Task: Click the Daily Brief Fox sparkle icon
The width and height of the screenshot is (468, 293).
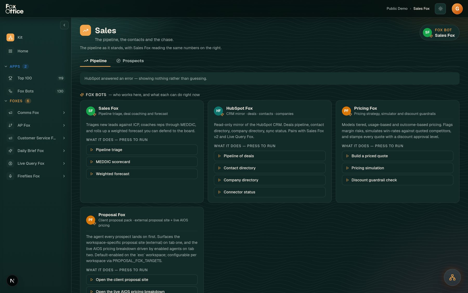Action: click(x=10, y=151)
